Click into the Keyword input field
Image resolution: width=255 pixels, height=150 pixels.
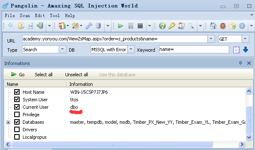tap(194, 49)
